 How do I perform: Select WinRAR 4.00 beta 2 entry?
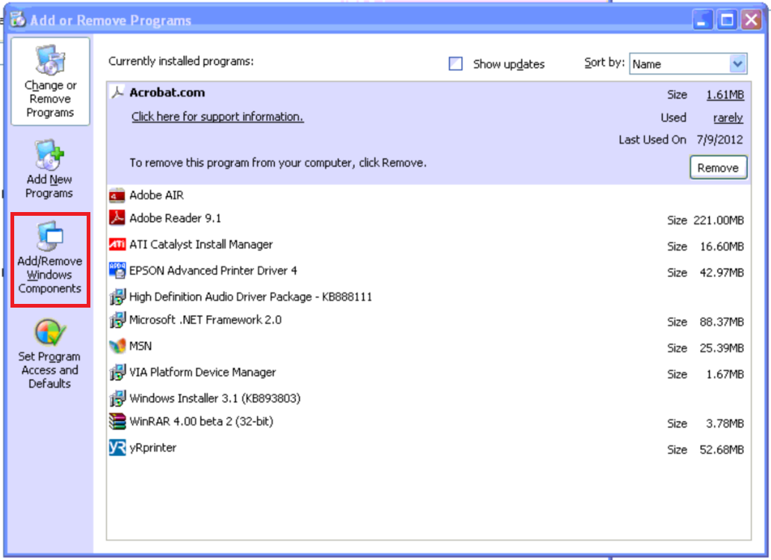[428, 422]
